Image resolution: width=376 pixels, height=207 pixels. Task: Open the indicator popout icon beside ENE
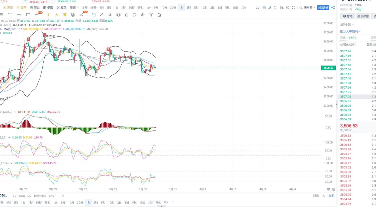pyautogui.click(x=63, y=196)
